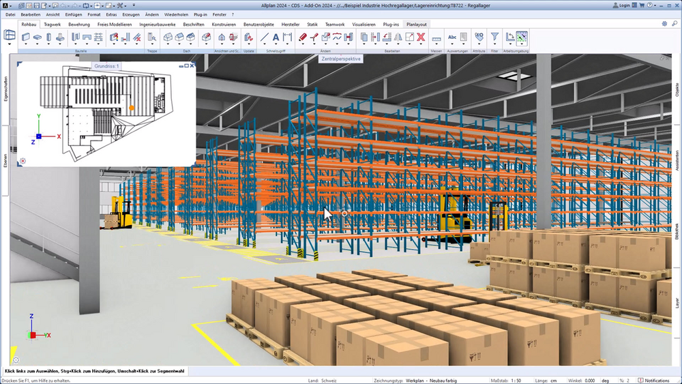Open the Ansicht menu
Screen dimensions: 682x384
[53, 14]
